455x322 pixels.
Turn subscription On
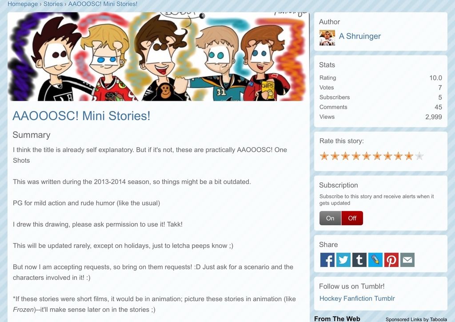pyautogui.click(x=330, y=218)
